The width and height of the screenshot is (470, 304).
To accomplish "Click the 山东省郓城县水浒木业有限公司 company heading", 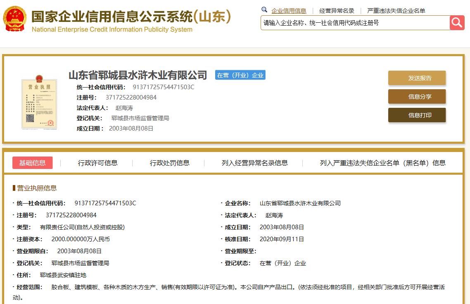I will click(x=138, y=75).
